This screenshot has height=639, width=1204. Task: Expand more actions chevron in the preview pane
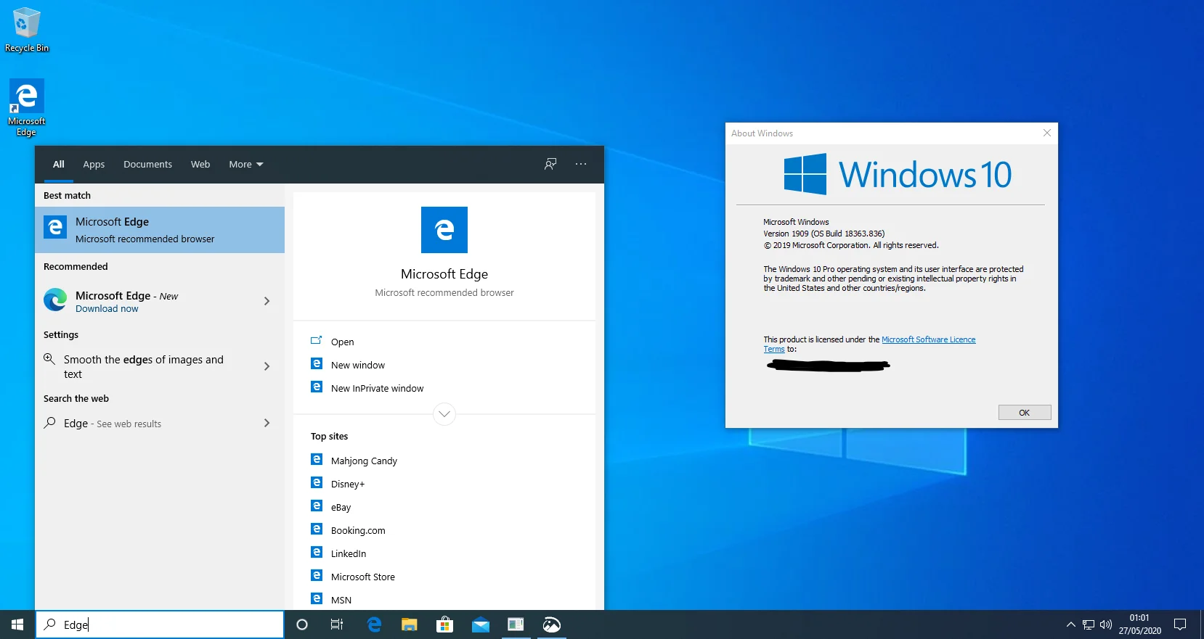point(444,414)
